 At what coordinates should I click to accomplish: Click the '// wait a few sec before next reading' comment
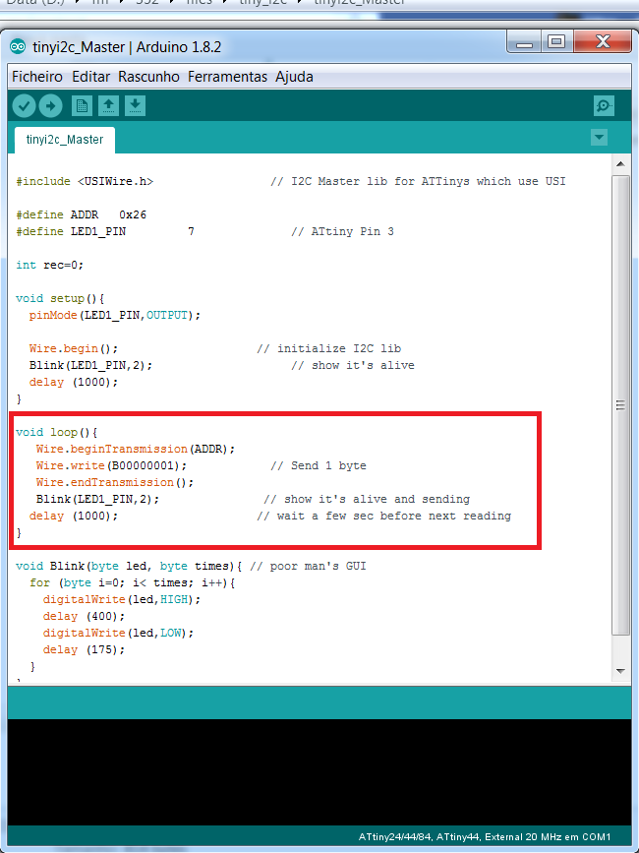[x=383, y=517]
